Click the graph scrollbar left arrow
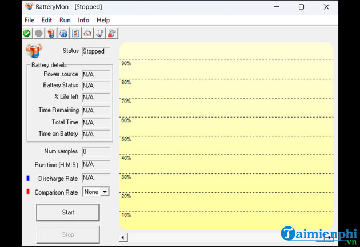Viewport: 360px width, 247px height. tap(123, 238)
